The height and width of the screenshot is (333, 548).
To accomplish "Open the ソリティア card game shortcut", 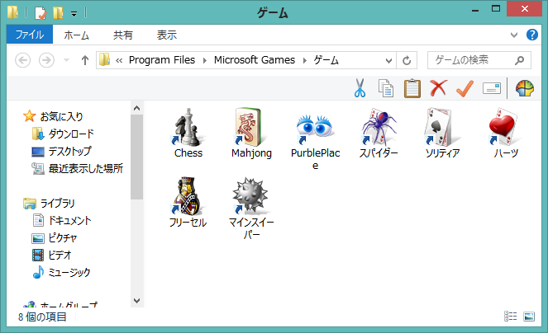I will pyautogui.click(x=442, y=133).
